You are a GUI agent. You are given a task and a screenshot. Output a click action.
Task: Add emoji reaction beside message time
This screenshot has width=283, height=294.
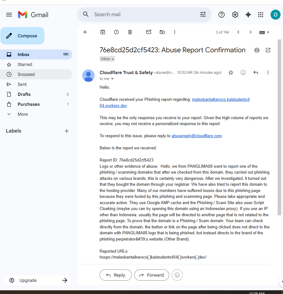(243, 72)
